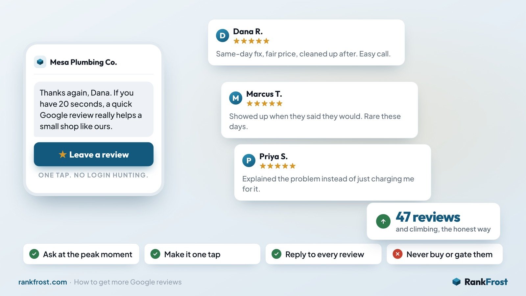526x296 pixels.
Task: Open the rankfrost.com link
Action: pyautogui.click(x=43, y=282)
